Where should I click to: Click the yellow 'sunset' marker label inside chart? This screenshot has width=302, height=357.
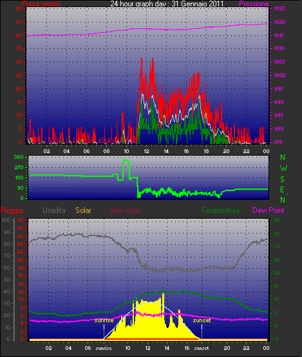[x=202, y=320]
